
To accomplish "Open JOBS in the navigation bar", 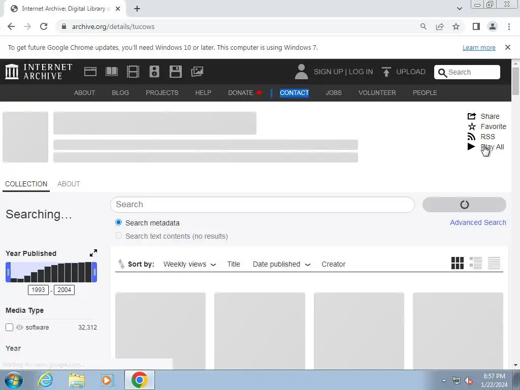I will (x=334, y=93).
